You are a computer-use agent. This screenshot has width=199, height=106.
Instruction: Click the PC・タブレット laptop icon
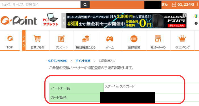[51, 20]
